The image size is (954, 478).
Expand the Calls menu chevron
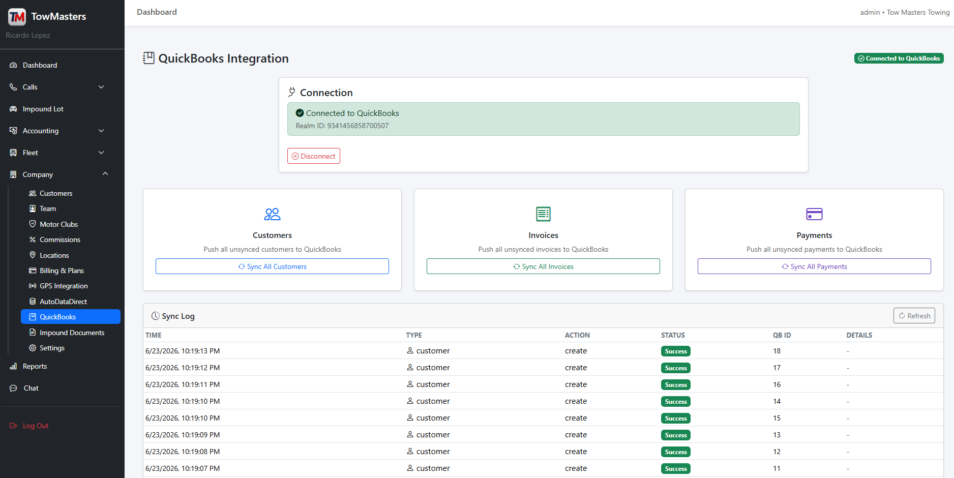(x=101, y=87)
